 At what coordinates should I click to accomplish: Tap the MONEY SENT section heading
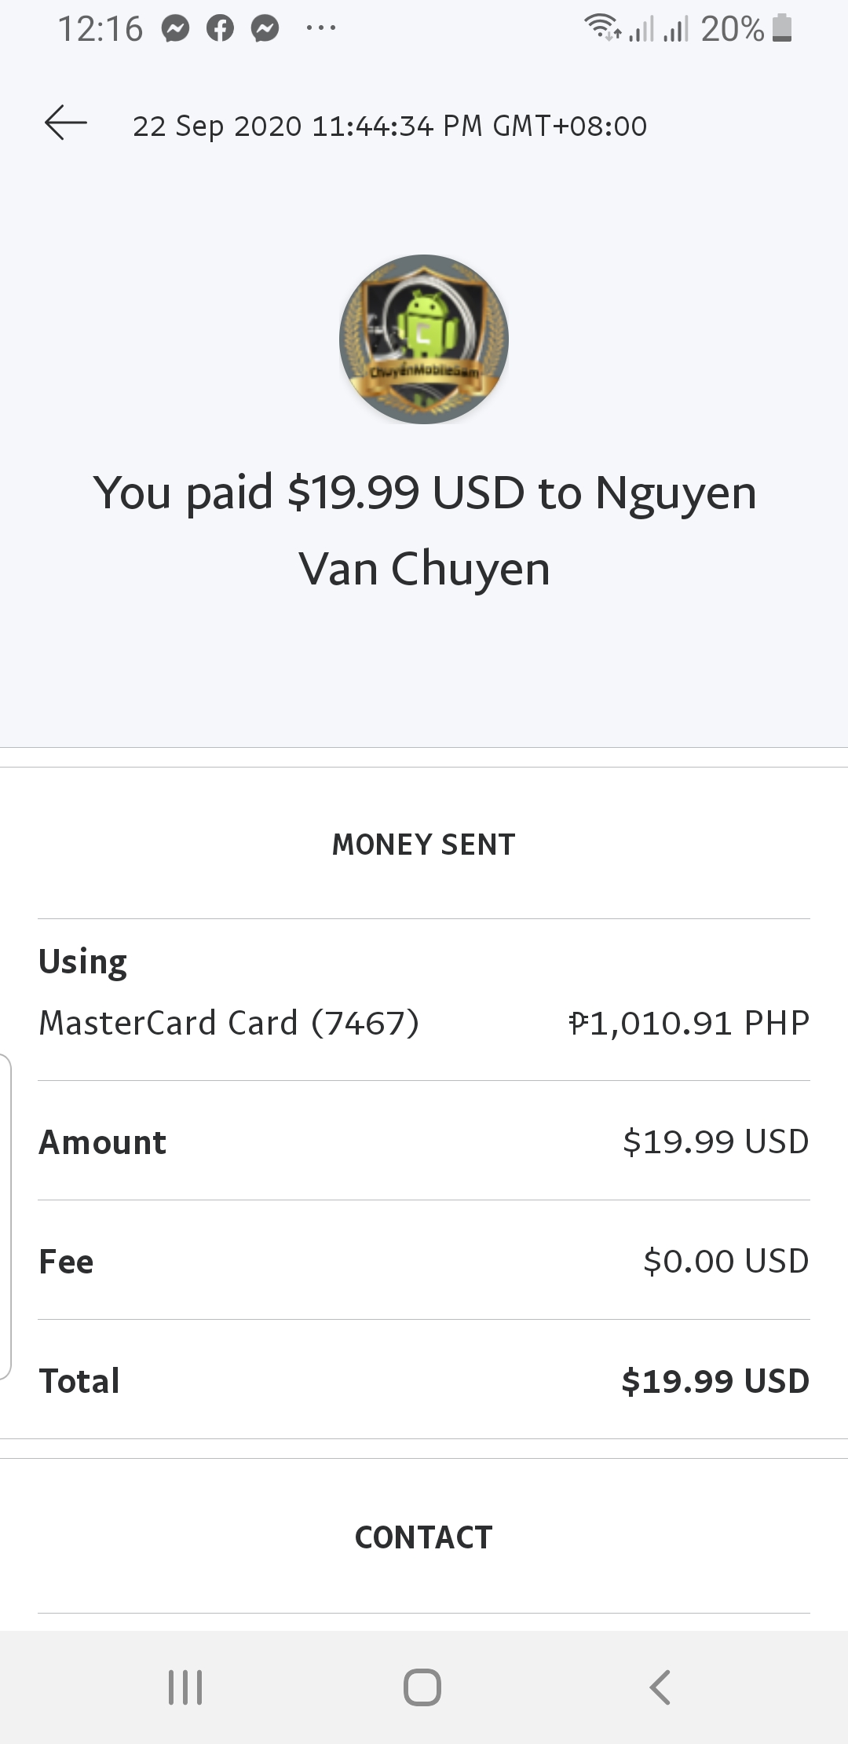[x=424, y=845]
